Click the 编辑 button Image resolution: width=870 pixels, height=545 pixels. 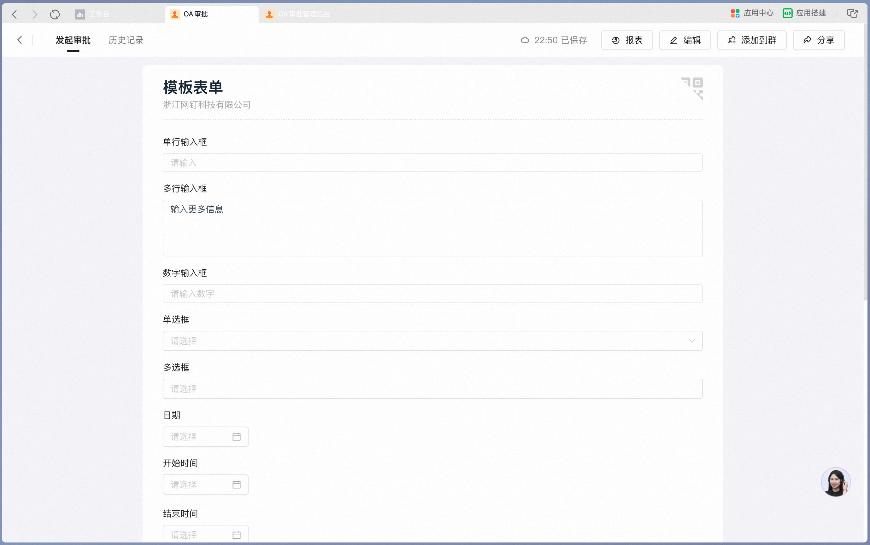685,40
